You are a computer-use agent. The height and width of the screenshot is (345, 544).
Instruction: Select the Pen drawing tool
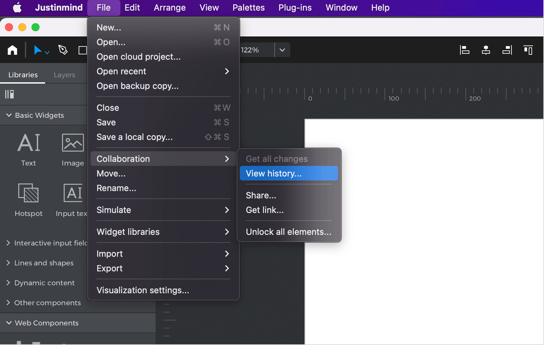pos(63,50)
